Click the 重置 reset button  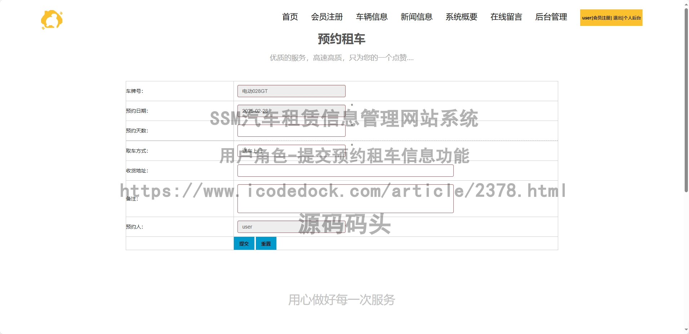266,243
